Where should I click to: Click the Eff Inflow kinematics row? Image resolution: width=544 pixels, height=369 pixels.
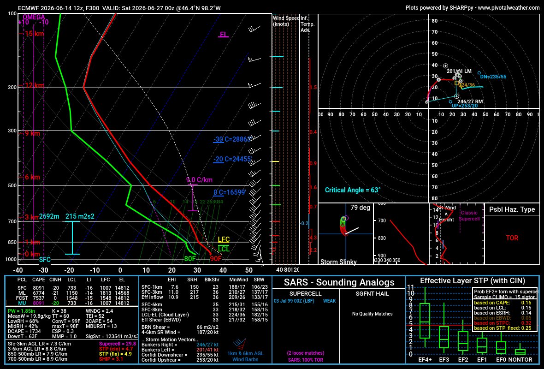pos(205,297)
